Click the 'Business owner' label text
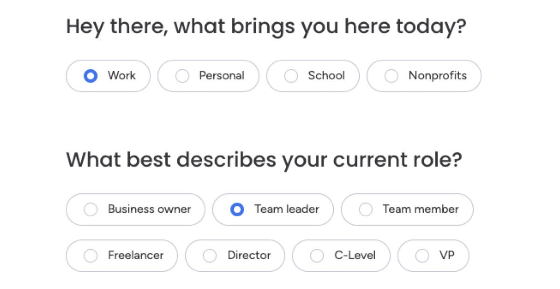Viewport: 560px width, 289px height. click(149, 209)
